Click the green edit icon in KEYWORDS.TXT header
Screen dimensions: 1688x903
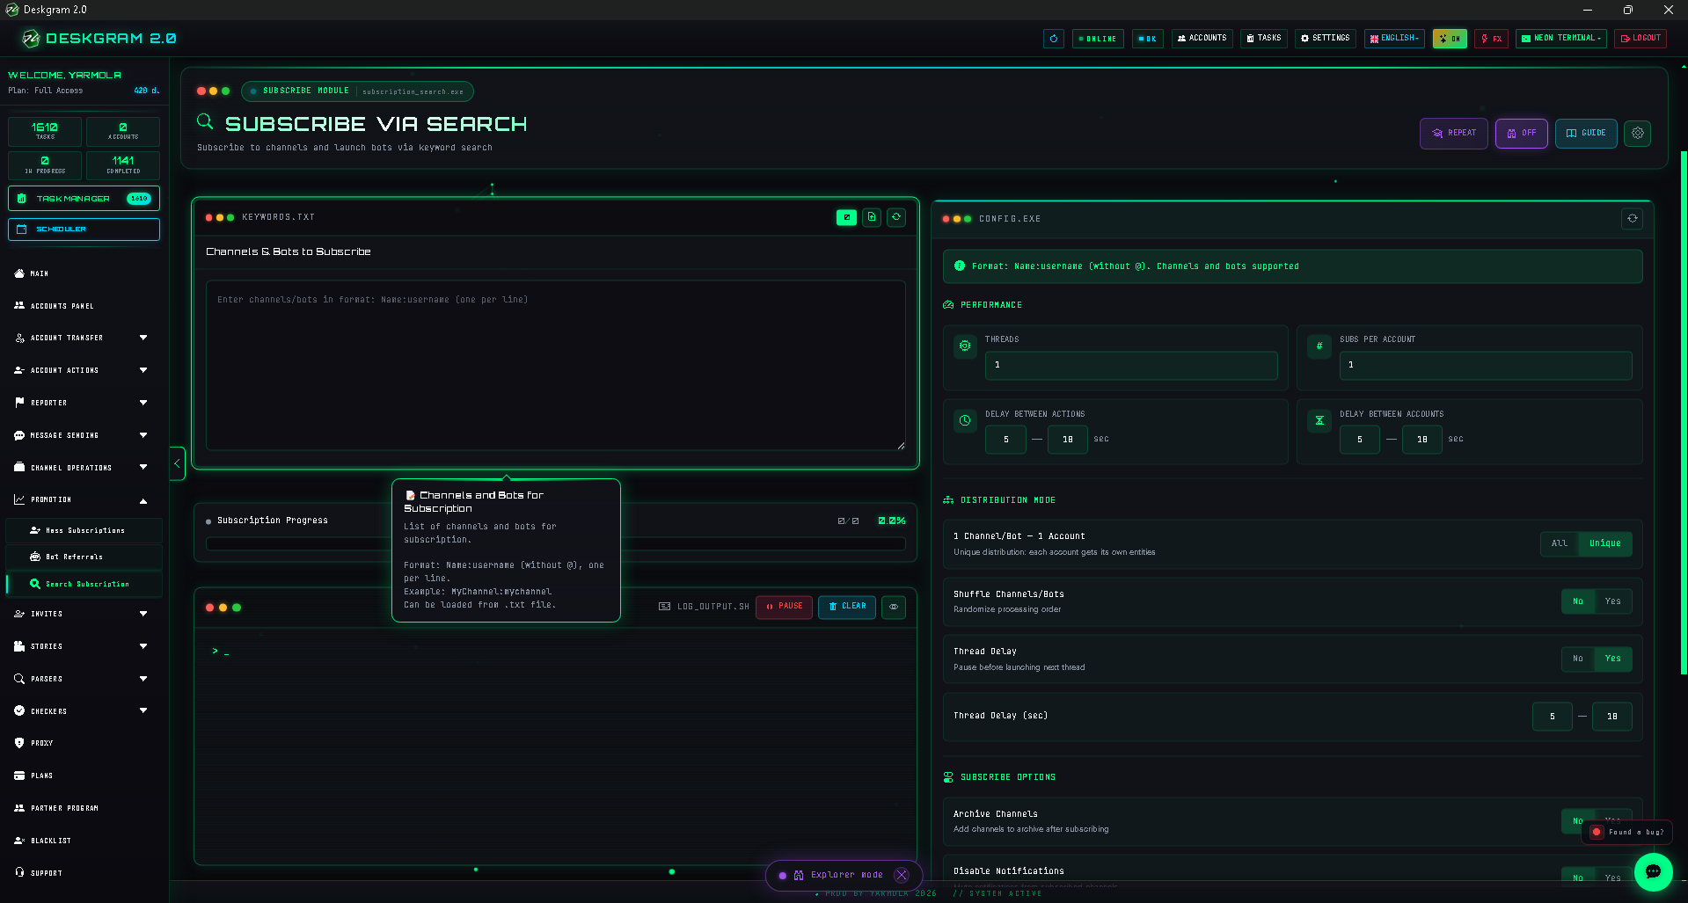846,217
